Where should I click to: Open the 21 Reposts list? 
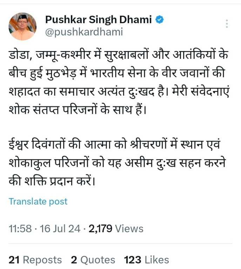35,260
